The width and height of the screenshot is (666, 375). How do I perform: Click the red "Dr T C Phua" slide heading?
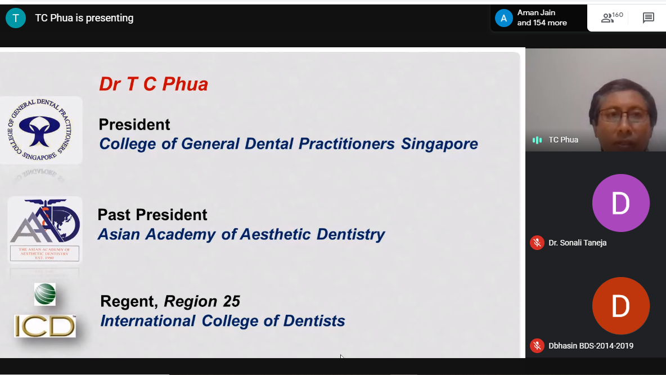154,84
